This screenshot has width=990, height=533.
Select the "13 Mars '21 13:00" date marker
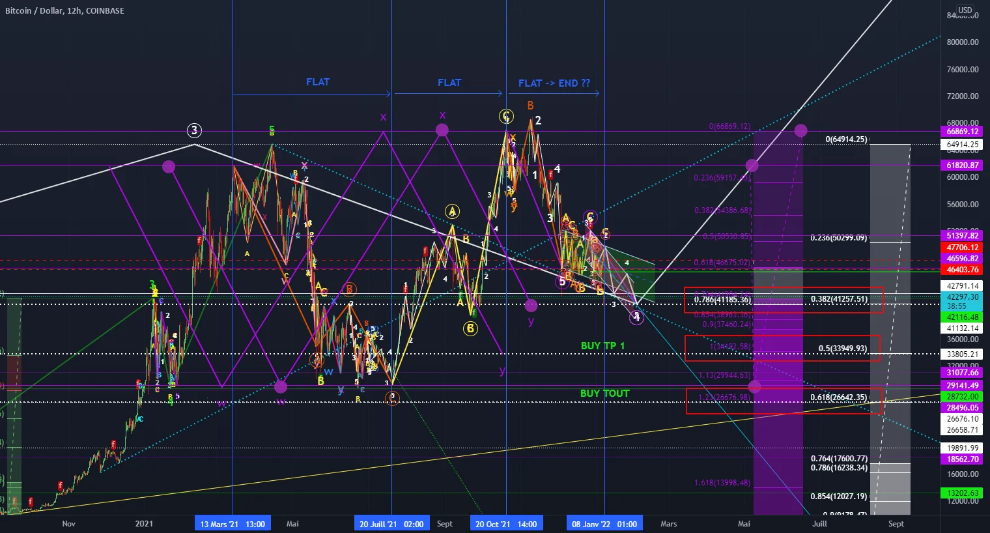coord(233,524)
